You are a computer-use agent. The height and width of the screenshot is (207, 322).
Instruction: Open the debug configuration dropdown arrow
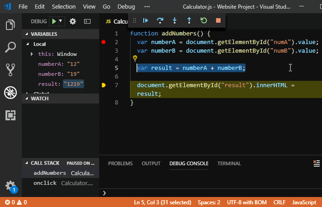tap(61, 21)
